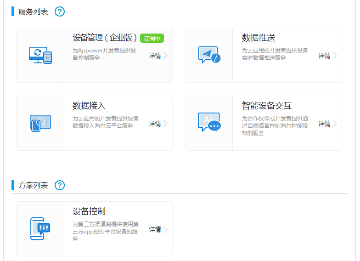Click the 设备控制 card title
Image resolution: width=360 pixels, height=261 pixels.
pos(89,211)
